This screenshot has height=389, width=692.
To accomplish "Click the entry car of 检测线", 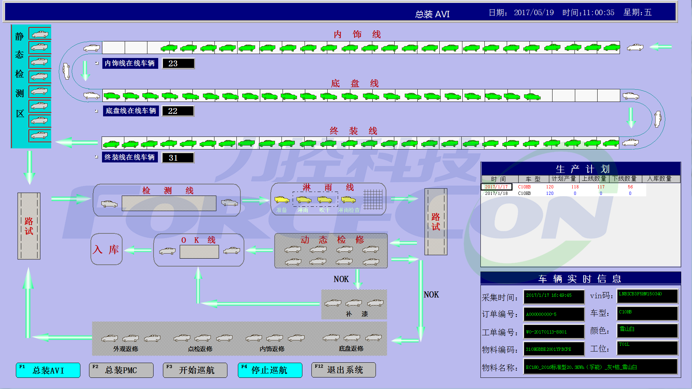I will point(109,204).
